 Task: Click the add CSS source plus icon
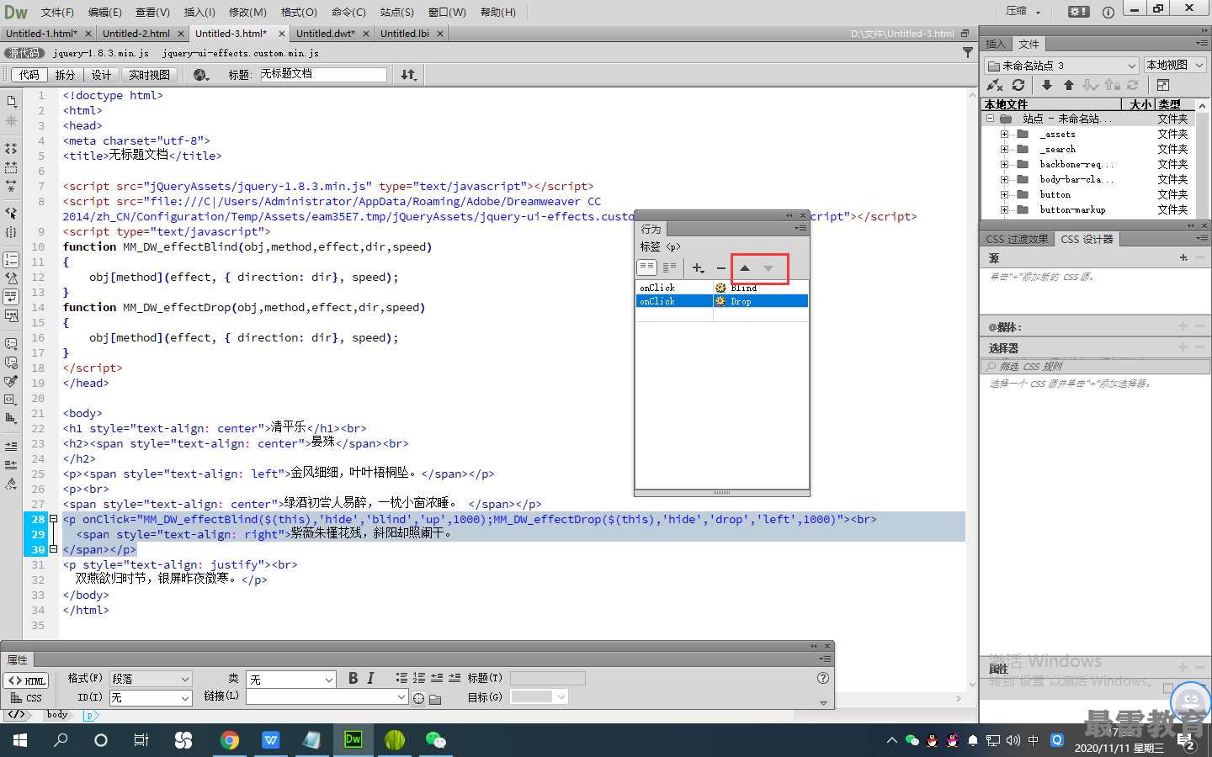click(1183, 257)
